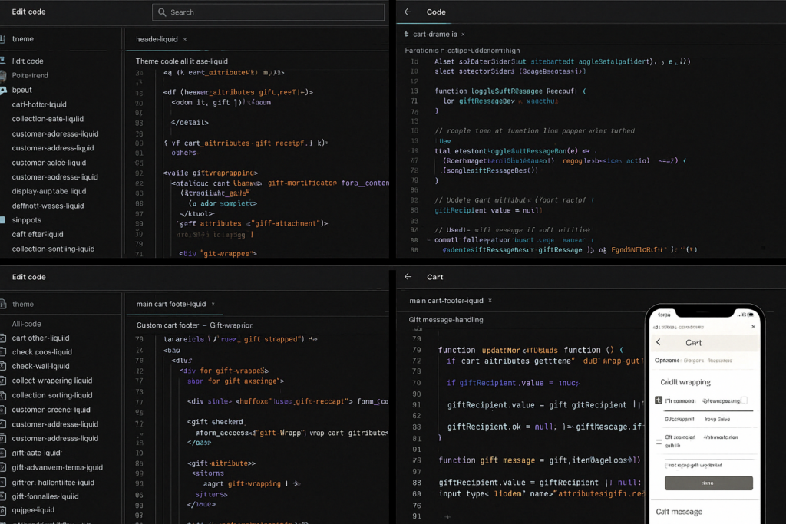Click the file icon beside "check-wall-lquid"

(x=3, y=366)
